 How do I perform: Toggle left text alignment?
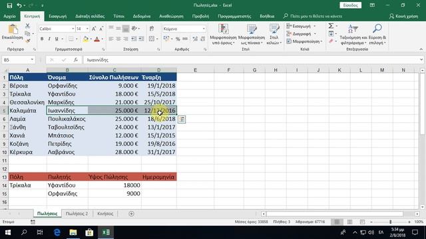point(111,39)
